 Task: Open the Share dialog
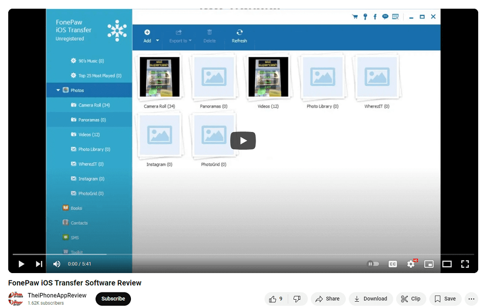coord(327,299)
